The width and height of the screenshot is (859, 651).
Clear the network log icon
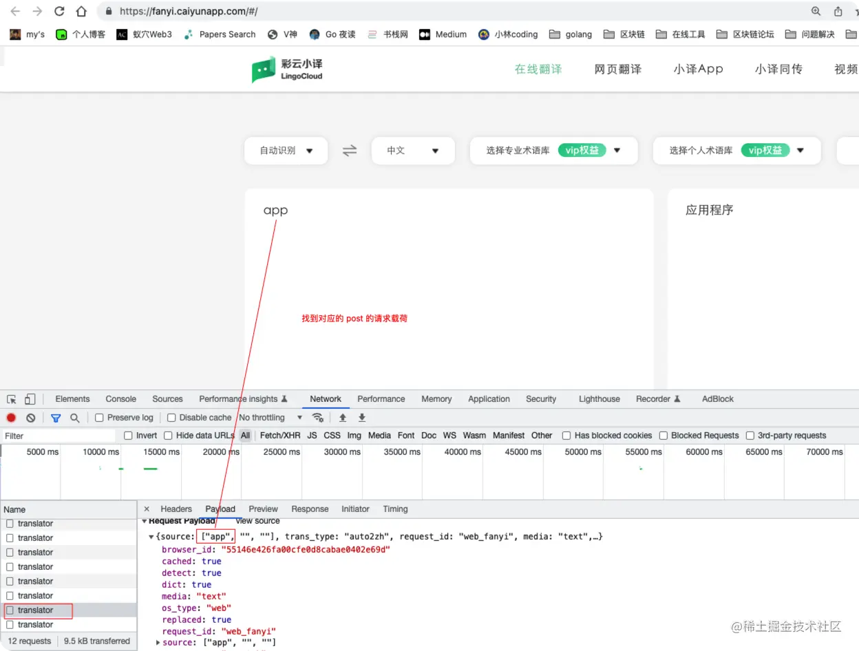[31, 418]
